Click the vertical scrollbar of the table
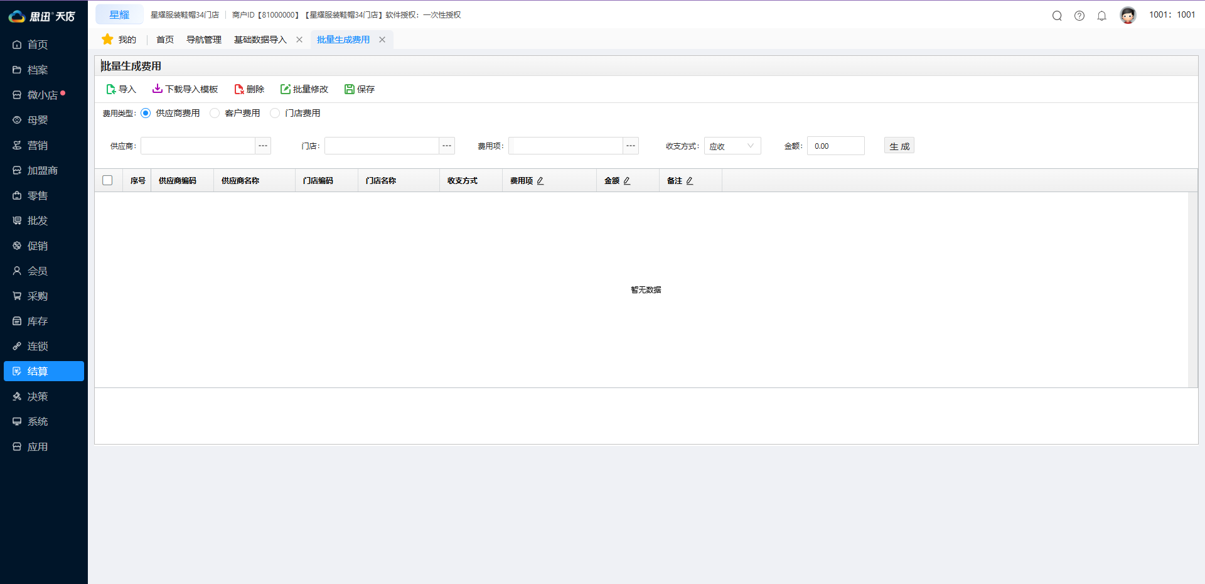The image size is (1205, 584). 1192,289
